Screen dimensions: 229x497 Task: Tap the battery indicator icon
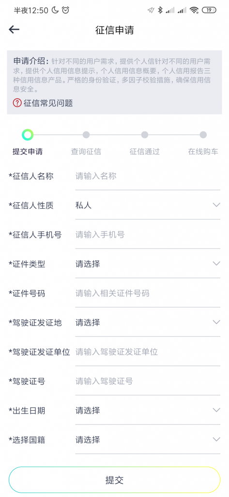pyautogui.click(x=209, y=10)
